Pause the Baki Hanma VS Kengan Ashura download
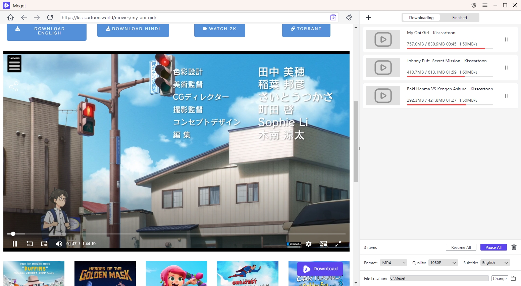 [506, 96]
